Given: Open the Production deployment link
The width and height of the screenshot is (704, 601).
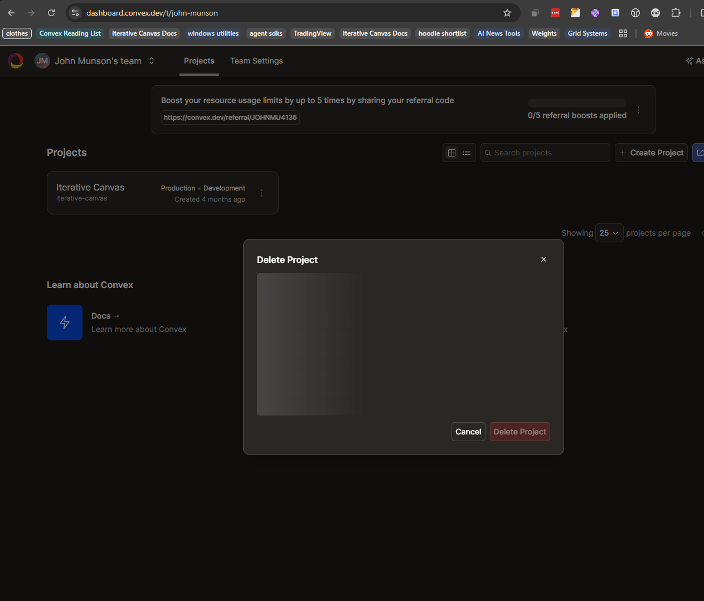Looking at the screenshot, I should 178,188.
